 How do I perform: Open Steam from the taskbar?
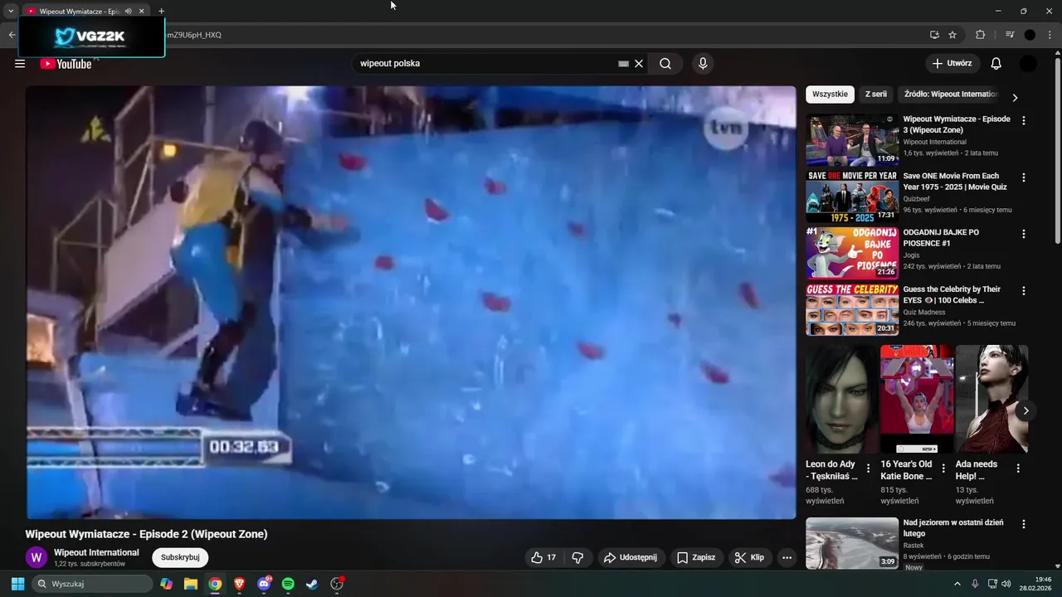pos(312,584)
